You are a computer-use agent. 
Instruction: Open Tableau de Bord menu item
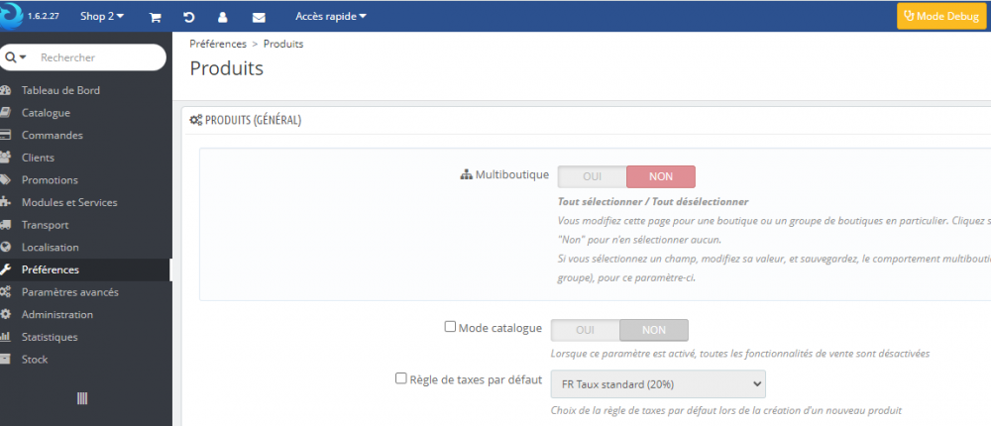[60, 90]
